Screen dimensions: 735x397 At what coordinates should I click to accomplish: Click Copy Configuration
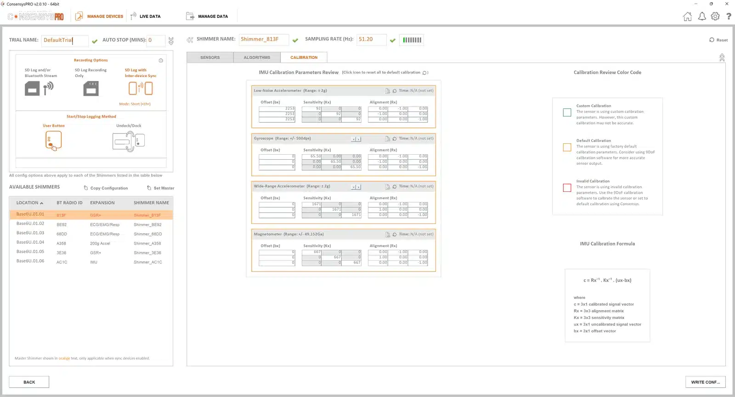click(106, 188)
